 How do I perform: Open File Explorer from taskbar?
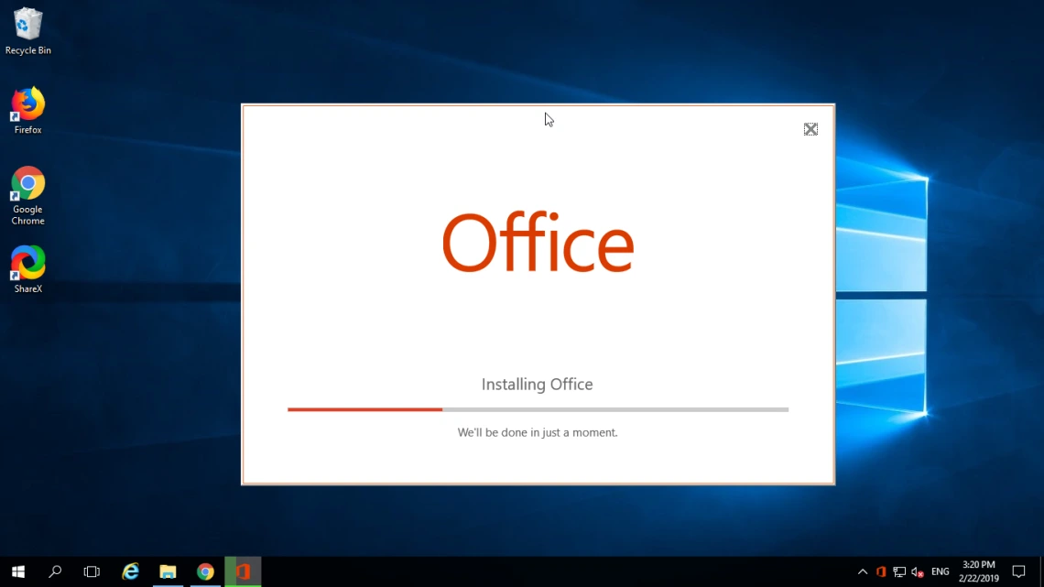(168, 571)
